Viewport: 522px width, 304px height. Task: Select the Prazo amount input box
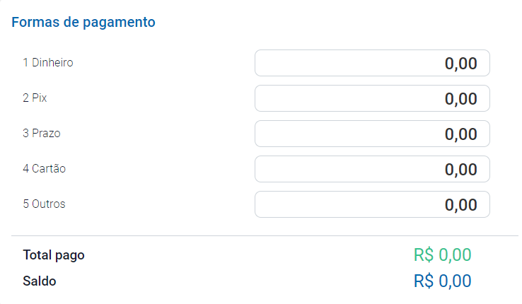372,134
